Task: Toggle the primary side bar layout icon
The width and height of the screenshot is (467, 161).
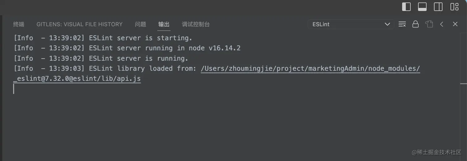Action: (x=406, y=7)
